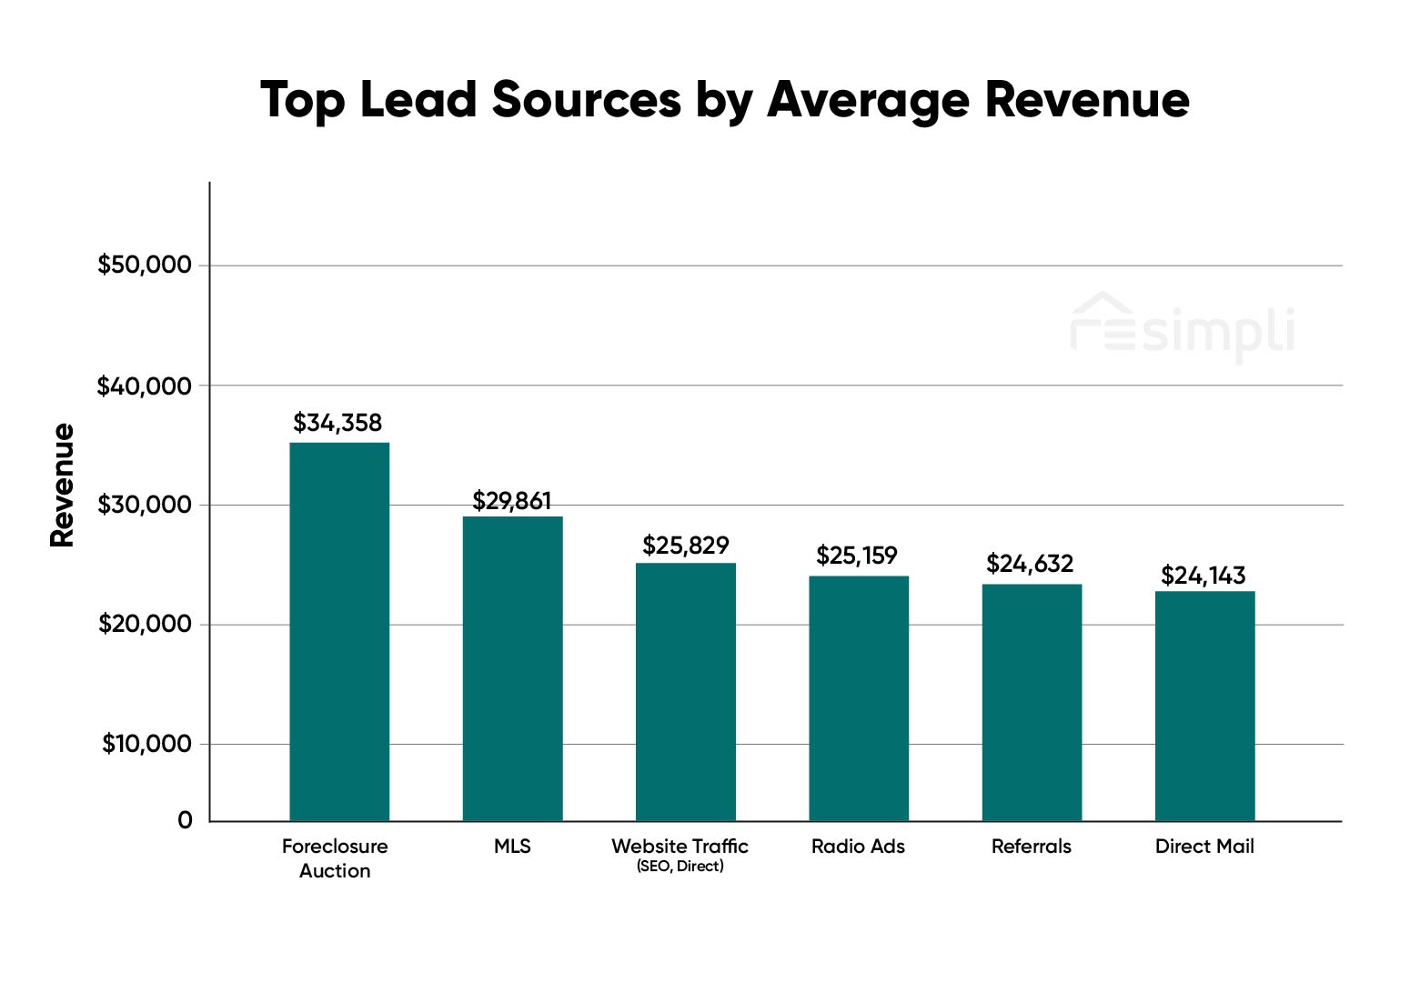Click the '$34,358' value label

click(x=337, y=423)
